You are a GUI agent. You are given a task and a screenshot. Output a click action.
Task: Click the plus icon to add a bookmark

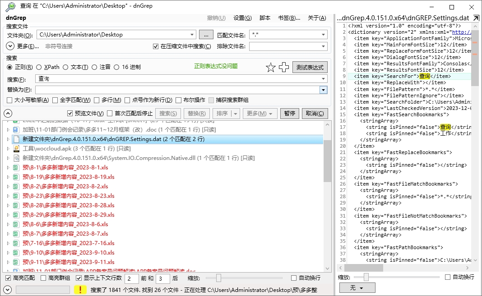284,67
